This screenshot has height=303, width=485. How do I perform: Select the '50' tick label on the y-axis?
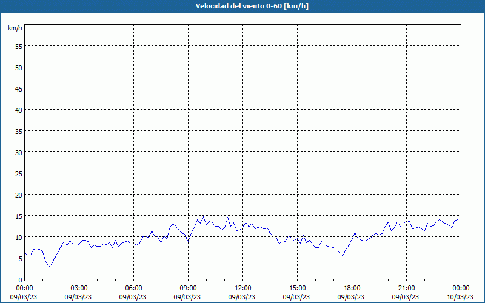pyautogui.click(x=19, y=67)
